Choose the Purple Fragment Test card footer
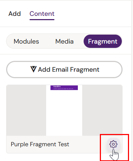Image resolution: width=133 pixels, height=161 pixels. tap(64, 144)
